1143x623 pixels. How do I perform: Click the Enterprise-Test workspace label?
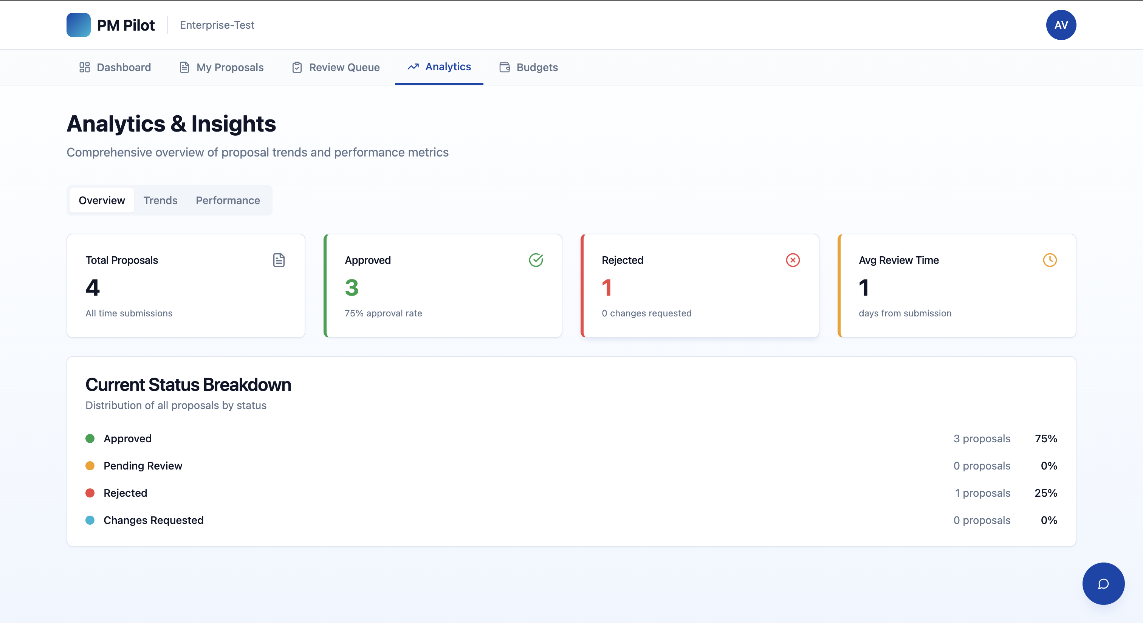point(217,25)
